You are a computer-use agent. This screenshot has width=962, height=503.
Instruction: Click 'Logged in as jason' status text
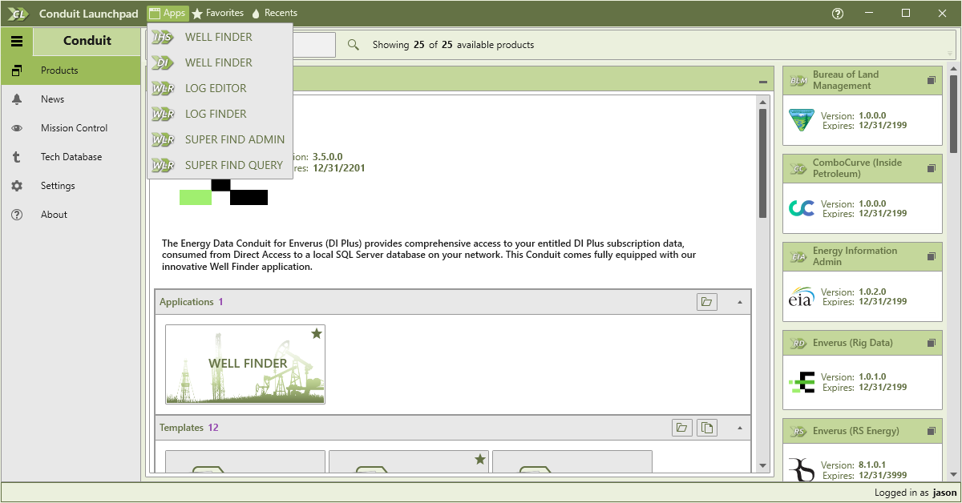point(916,493)
